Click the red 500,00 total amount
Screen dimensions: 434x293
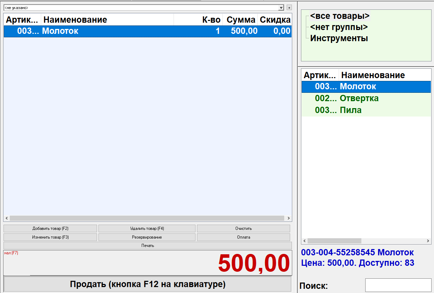pos(254,263)
